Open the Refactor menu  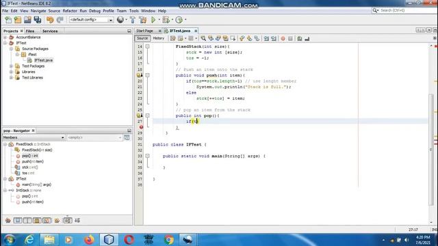click(x=70, y=11)
